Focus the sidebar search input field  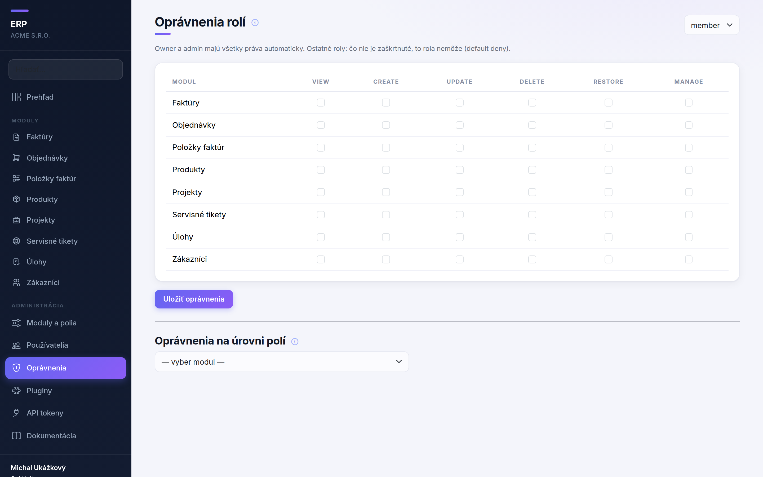click(66, 69)
